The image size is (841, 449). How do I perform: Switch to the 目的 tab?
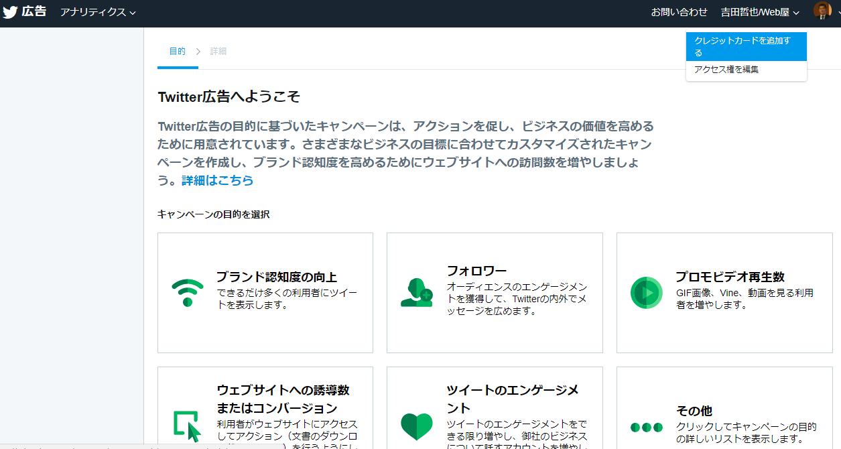(178, 52)
